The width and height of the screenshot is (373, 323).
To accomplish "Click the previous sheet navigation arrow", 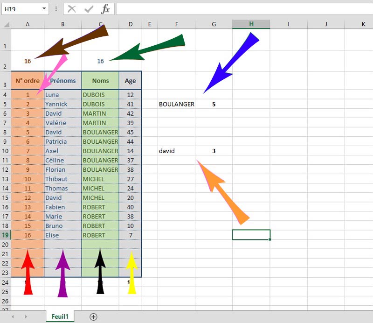I will [x=13, y=316].
